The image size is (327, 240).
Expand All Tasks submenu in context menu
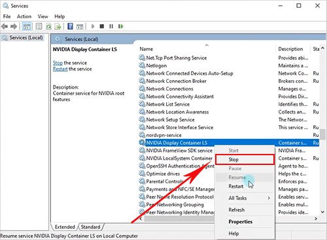[x=245, y=198]
